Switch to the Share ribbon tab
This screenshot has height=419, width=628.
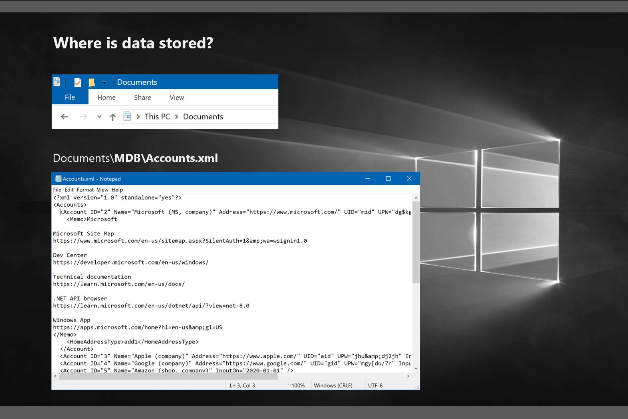[x=143, y=98]
